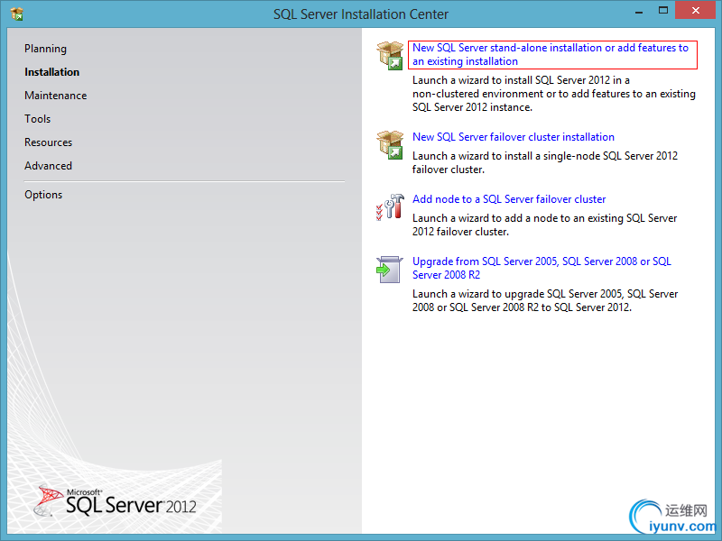
Task: Open New SQL Server failover cluster installation
Action: pos(514,137)
